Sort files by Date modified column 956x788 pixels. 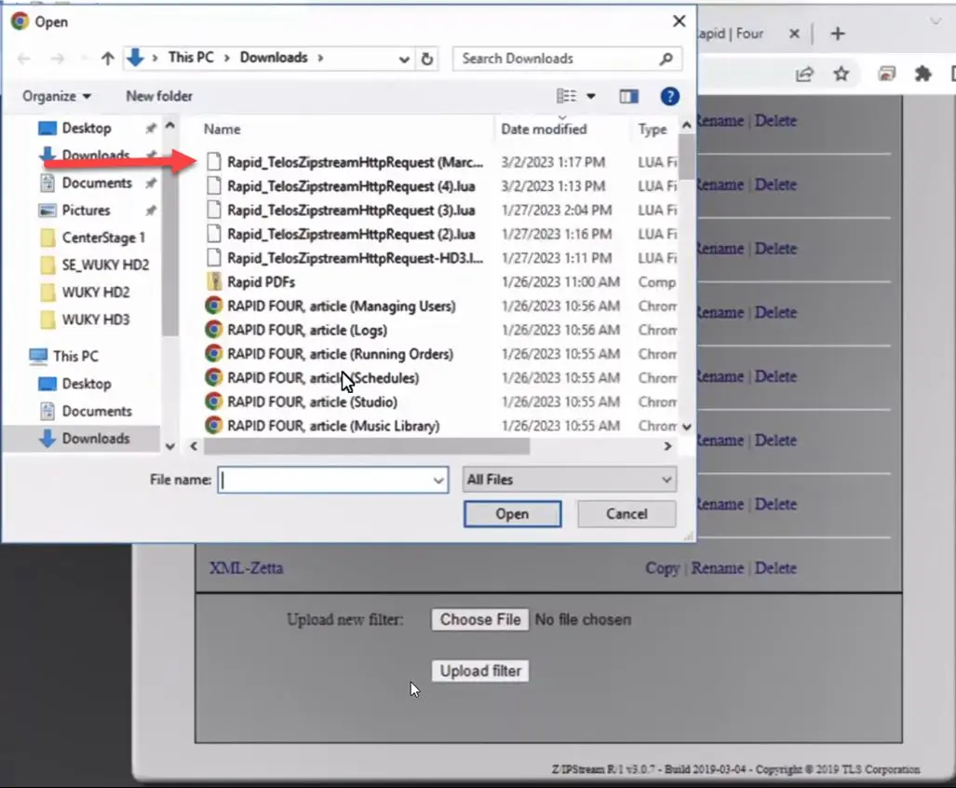pyautogui.click(x=544, y=129)
